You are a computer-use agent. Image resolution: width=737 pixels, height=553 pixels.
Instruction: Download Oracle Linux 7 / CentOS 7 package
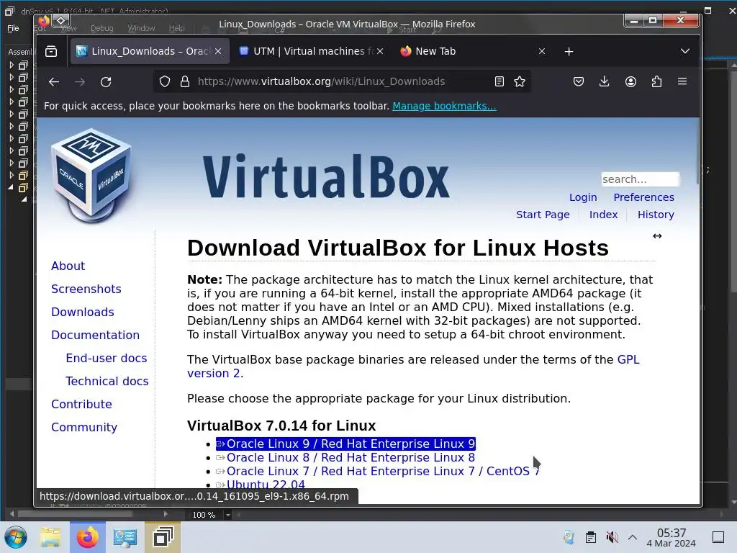coord(377,471)
